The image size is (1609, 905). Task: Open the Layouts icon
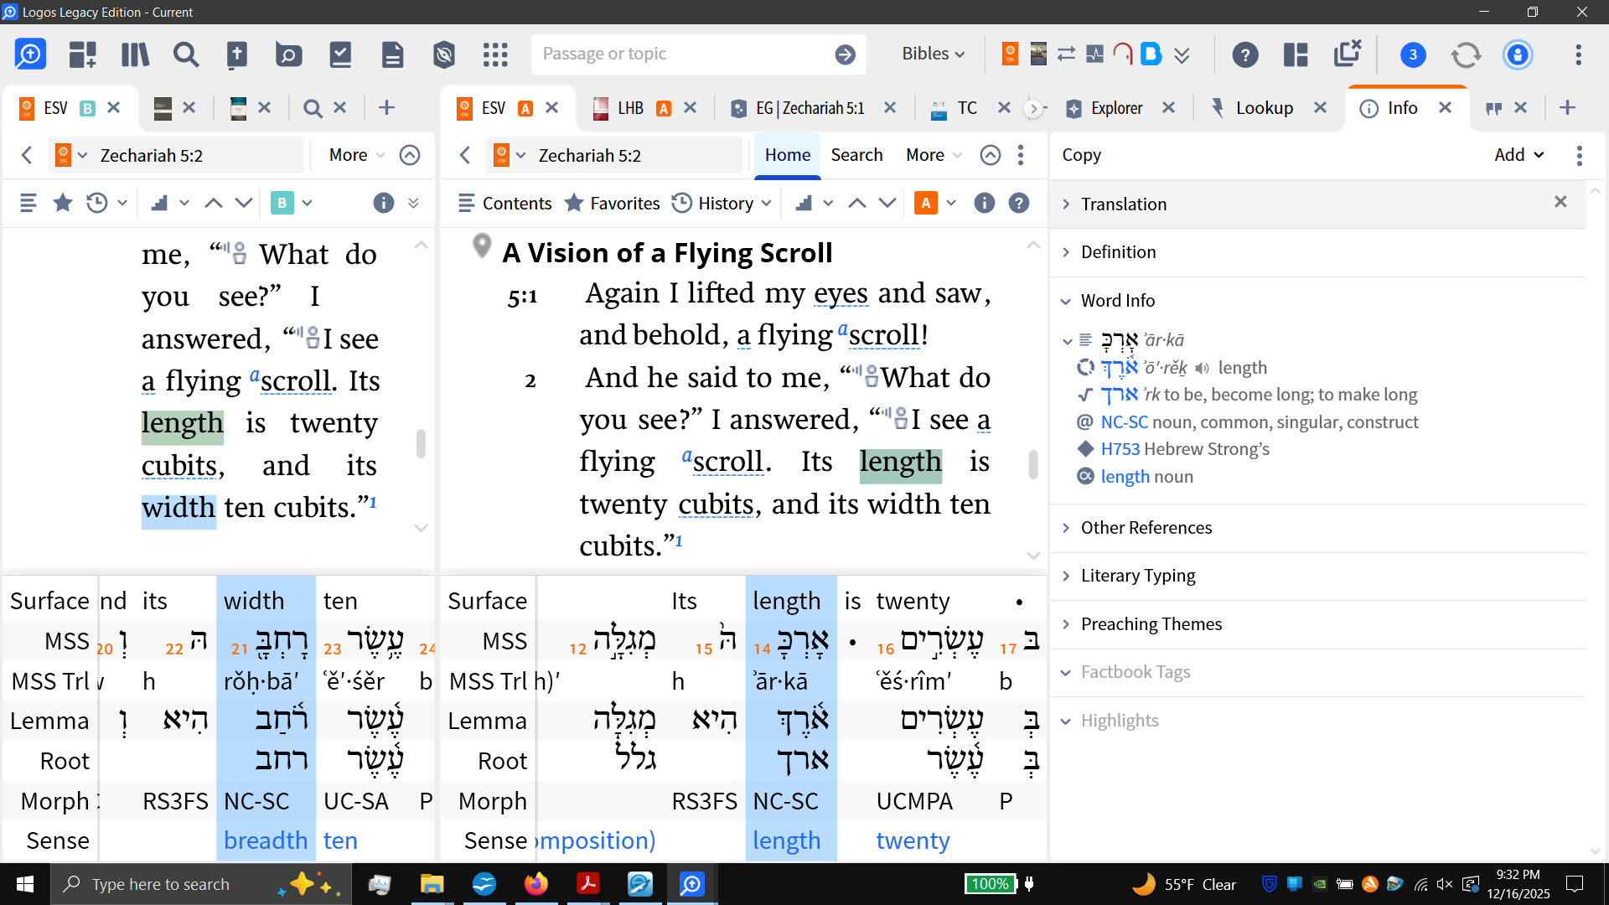tap(1296, 54)
